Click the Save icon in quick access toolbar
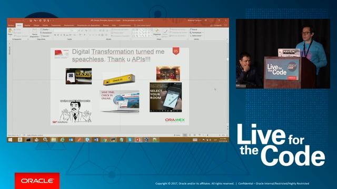The width and height of the screenshot is (337, 189). pyautogui.click(x=31, y=20)
